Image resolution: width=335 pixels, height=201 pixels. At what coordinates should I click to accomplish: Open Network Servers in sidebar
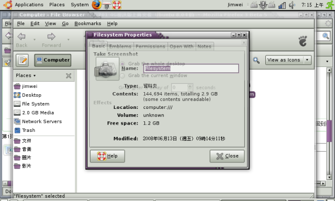click(38, 121)
